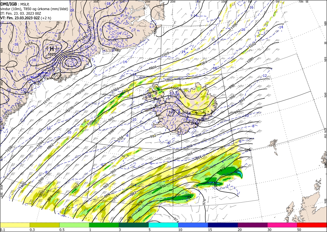Click the '1014' isobar label over Greenland
The height and width of the screenshot is (232, 327).
88,23
